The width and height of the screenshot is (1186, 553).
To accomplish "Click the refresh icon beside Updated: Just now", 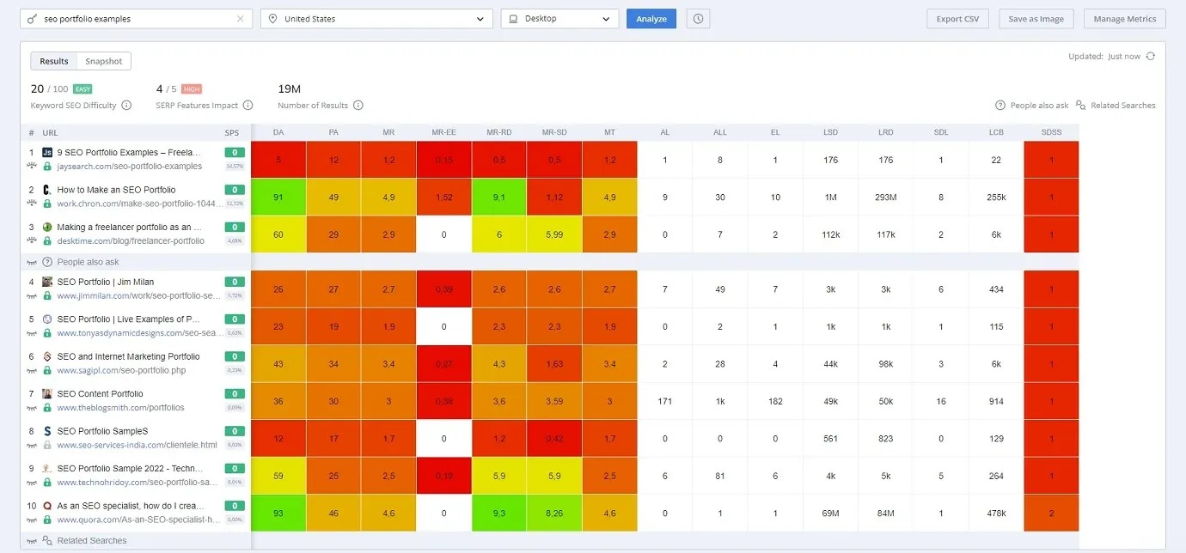I will (x=1150, y=57).
